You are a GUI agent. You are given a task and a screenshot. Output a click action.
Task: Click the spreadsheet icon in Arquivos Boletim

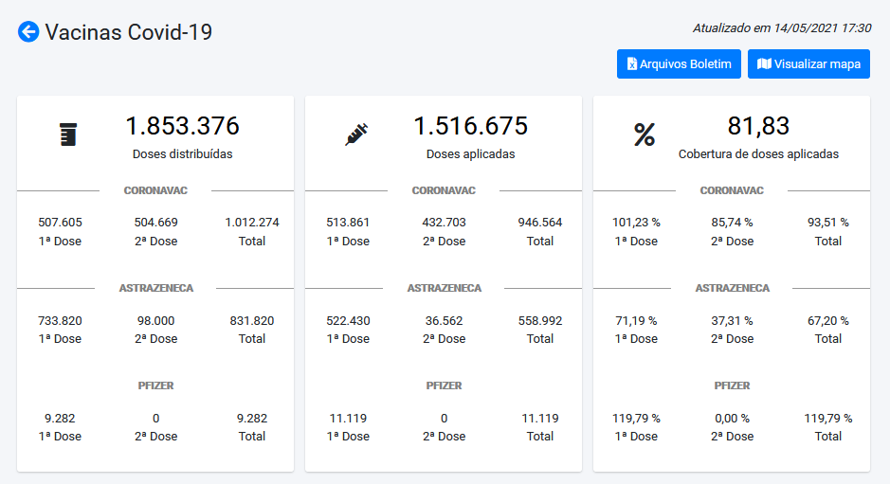[632, 64]
